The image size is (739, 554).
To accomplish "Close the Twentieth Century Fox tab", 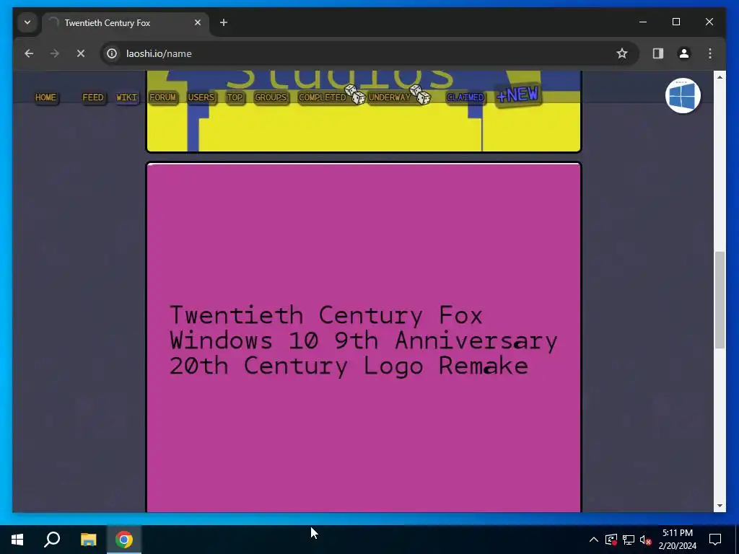I will coord(198,22).
